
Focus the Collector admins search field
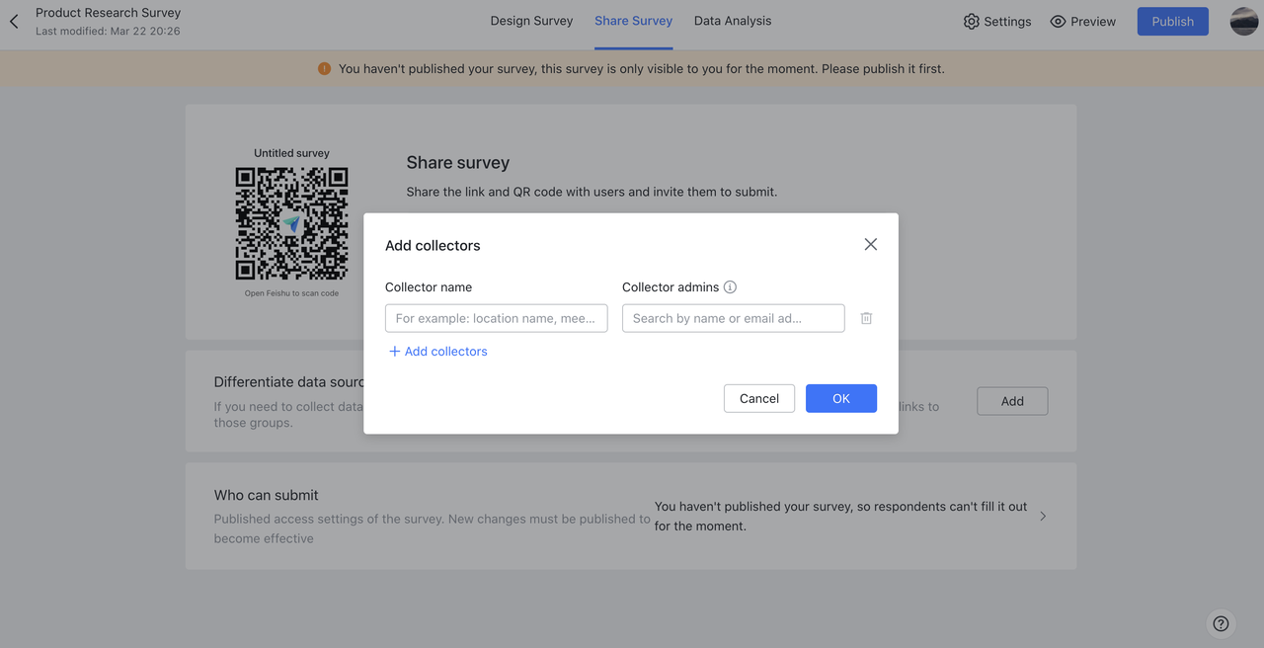733,318
